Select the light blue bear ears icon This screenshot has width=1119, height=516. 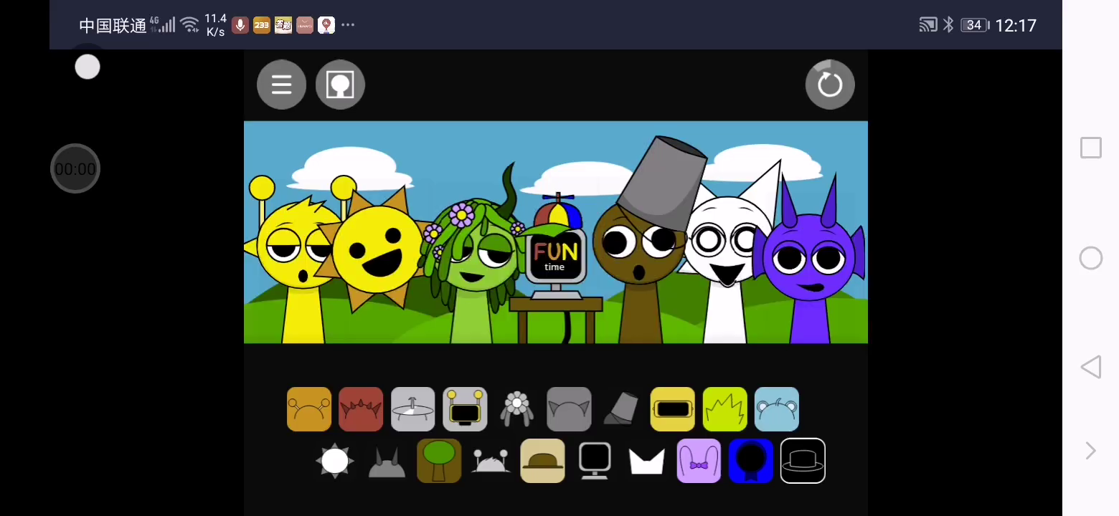pyautogui.click(x=776, y=409)
